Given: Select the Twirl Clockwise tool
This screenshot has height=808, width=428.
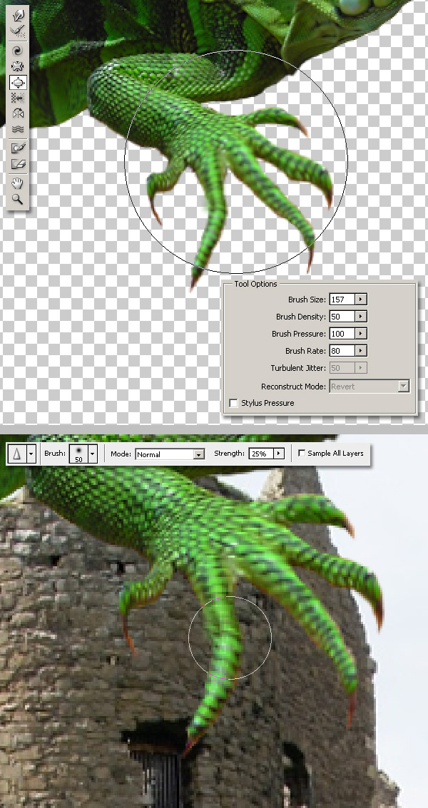Looking at the screenshot, I should (x=18, y=51).
